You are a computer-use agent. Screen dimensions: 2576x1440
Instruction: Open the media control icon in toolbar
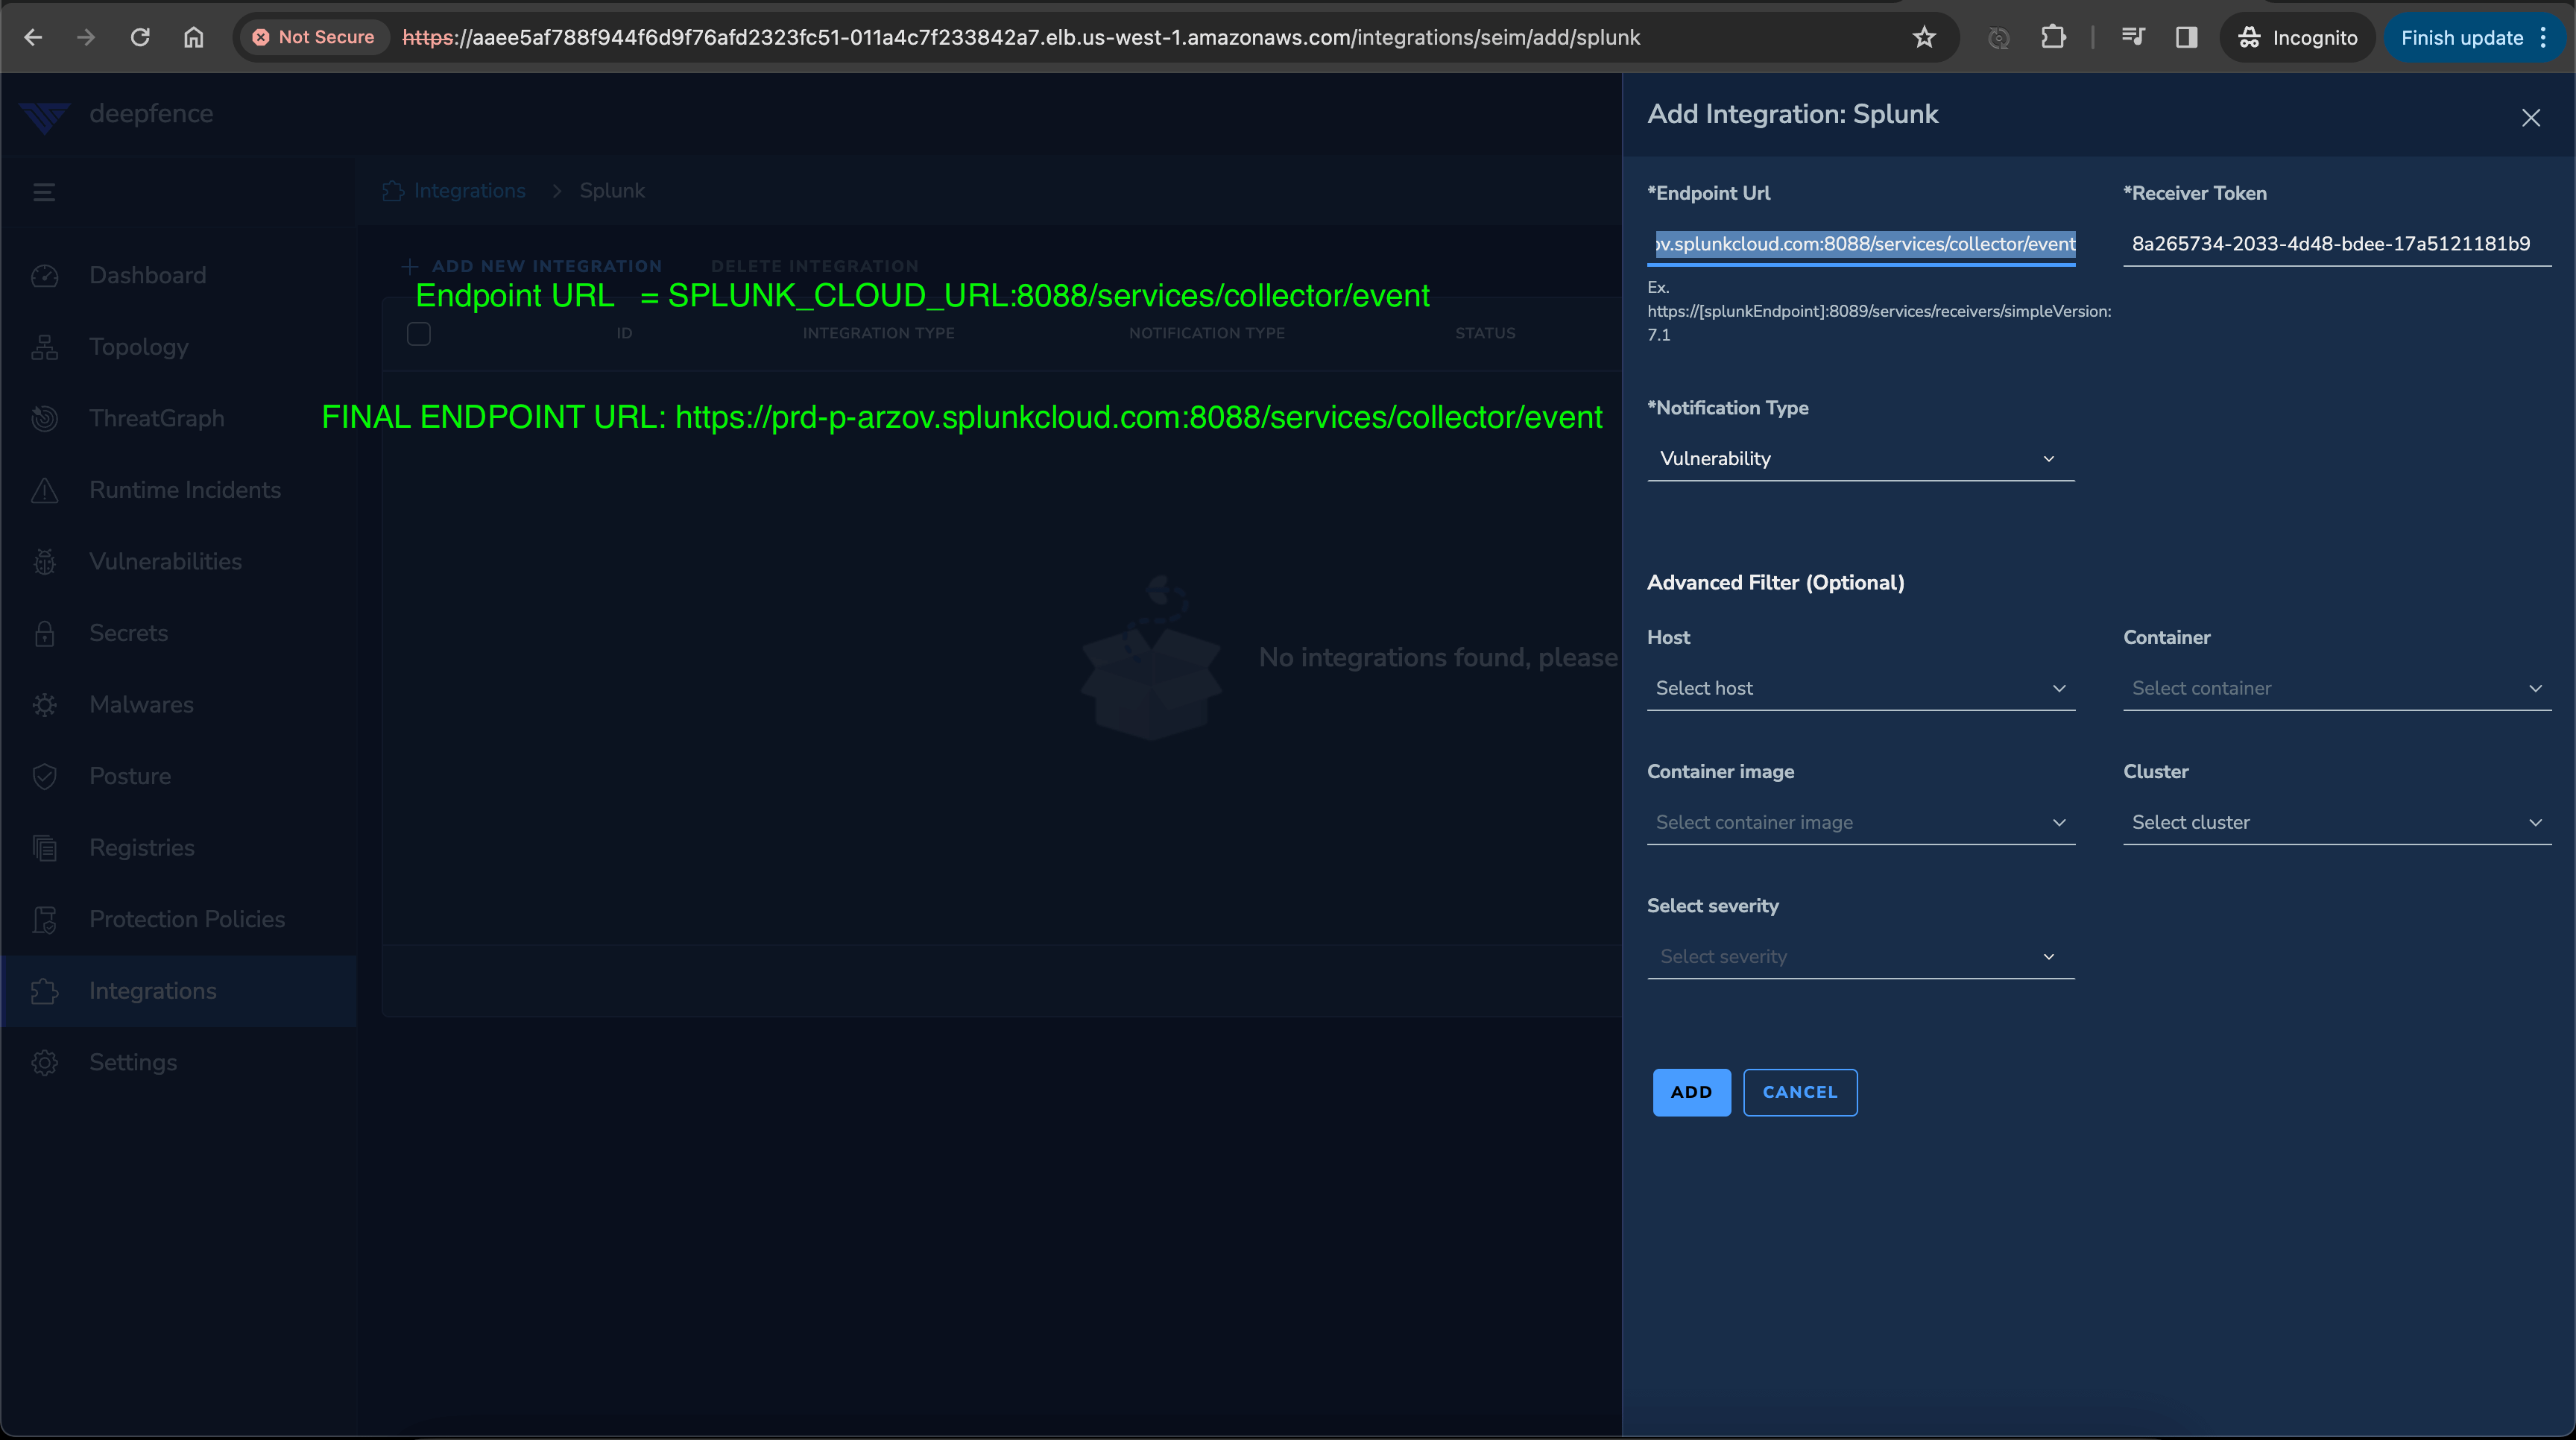(2133, 37)
